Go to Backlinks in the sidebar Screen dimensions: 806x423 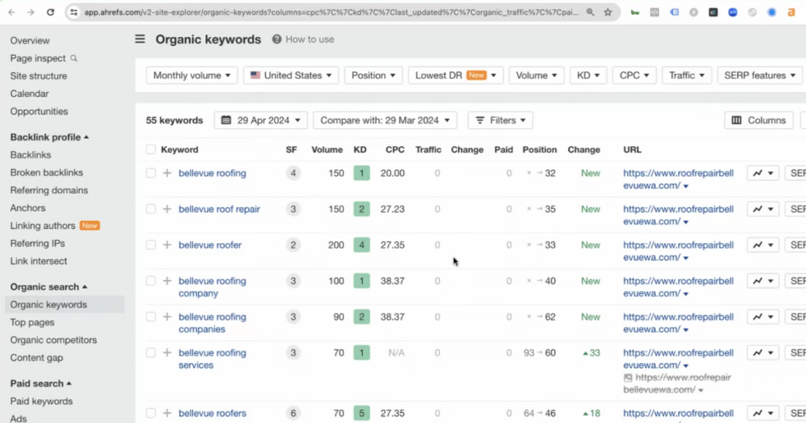31,155
